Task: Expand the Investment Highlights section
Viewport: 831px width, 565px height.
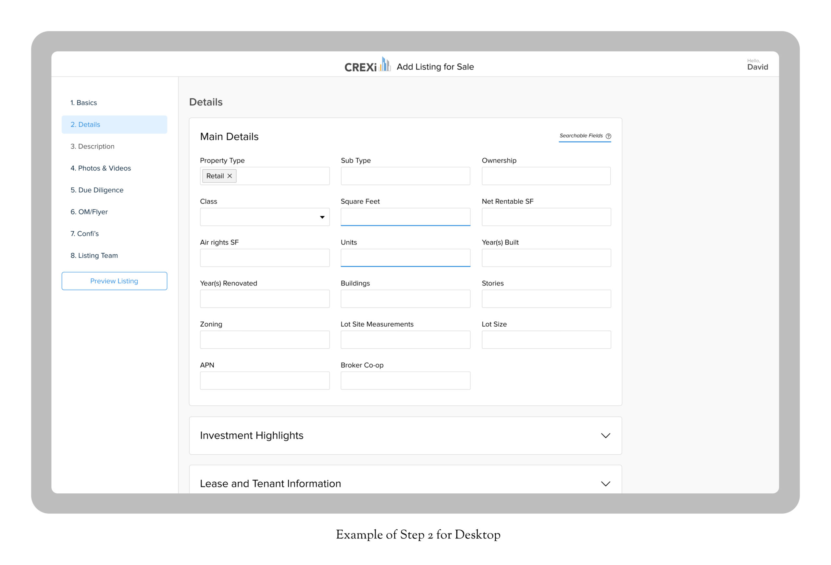Action: pos(605,435)
